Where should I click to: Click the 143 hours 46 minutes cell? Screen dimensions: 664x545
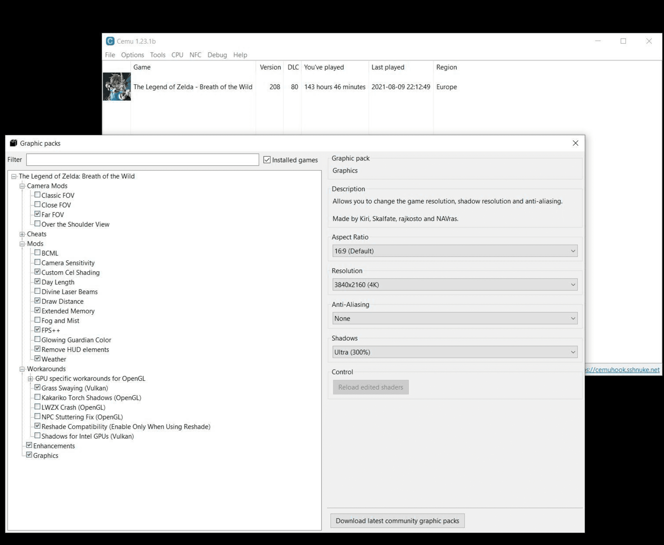pos(335,87)
